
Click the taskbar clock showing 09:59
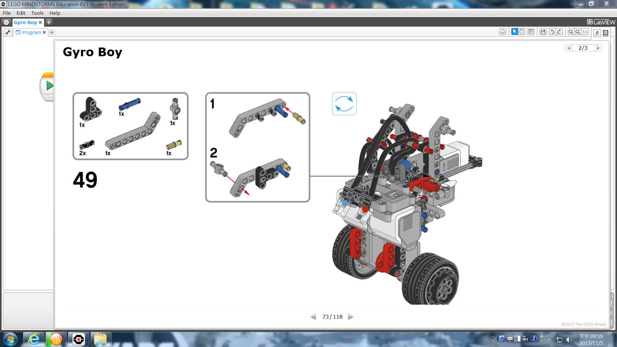591,339
